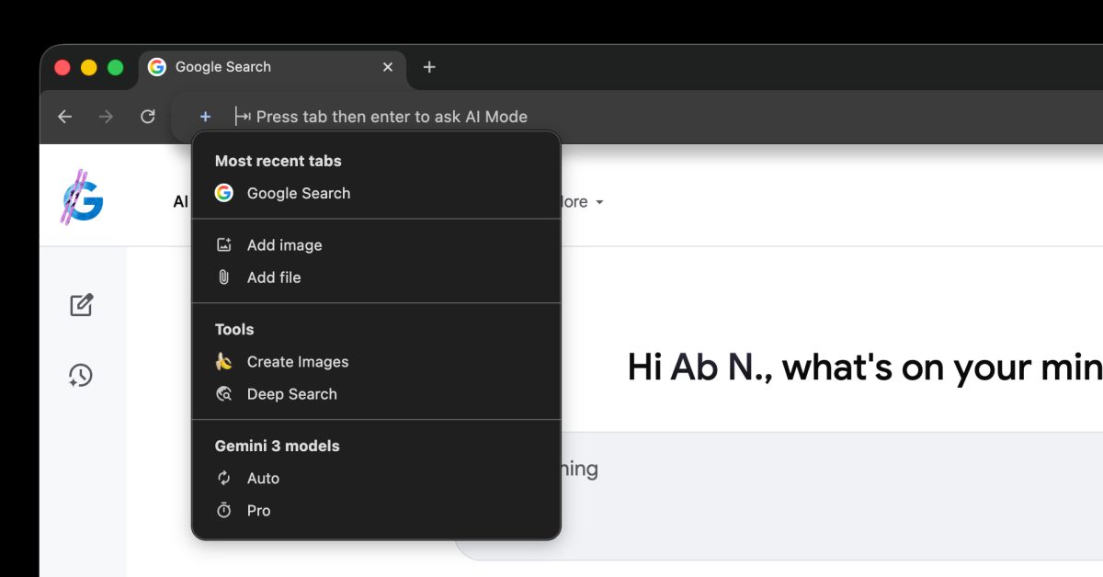Click the address bar AI Mode prompt field
Viewport: 1103px width, 577px height.
click(392, 117)
